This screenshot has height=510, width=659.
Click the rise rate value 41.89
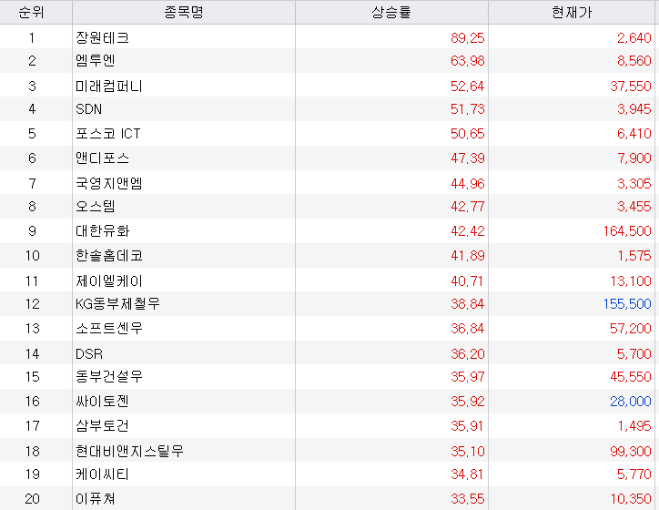(467, 256)
